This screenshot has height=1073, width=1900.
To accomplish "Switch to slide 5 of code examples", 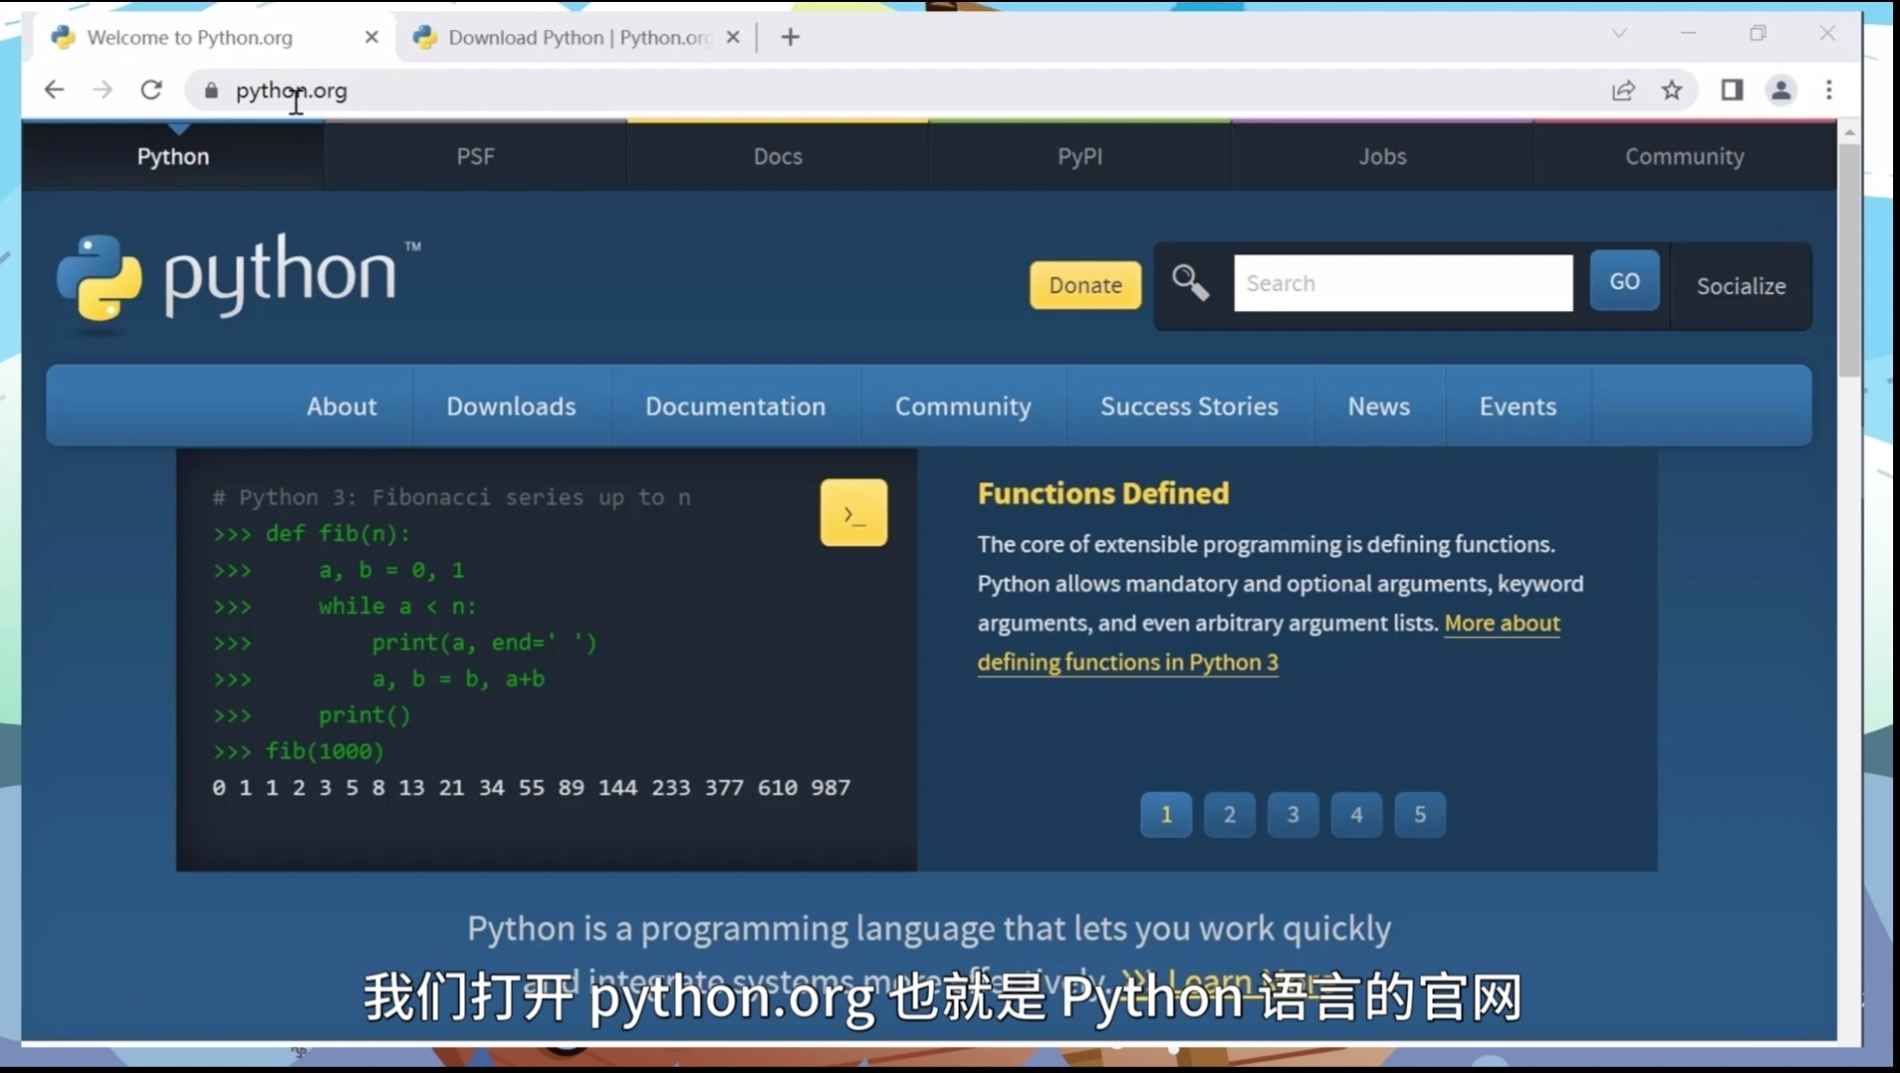I will 1420,815.
